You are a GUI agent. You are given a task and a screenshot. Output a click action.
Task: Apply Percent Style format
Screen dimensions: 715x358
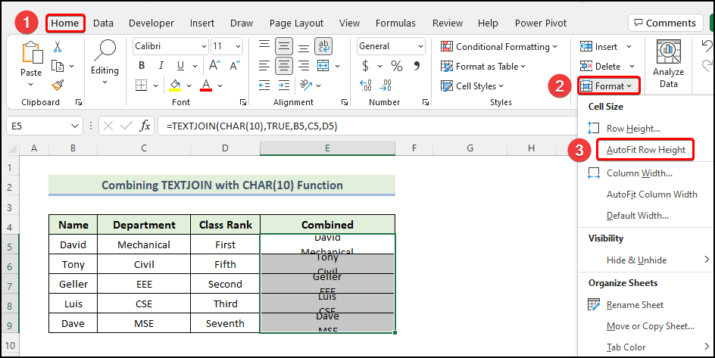[396, 66]
